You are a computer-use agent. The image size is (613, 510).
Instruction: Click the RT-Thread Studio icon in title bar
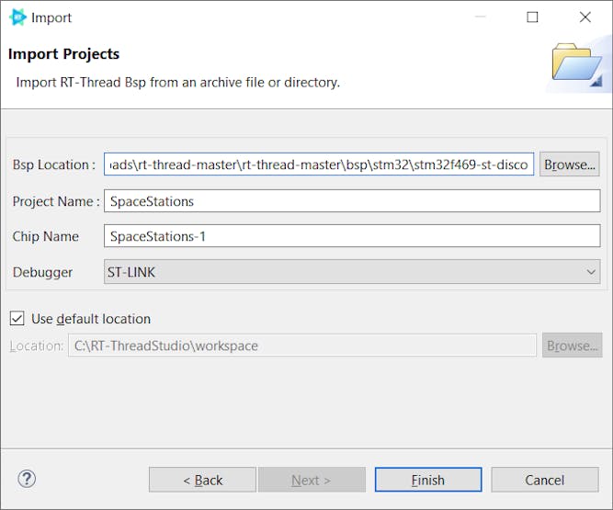pyautogui.click(x=17, y=17)
